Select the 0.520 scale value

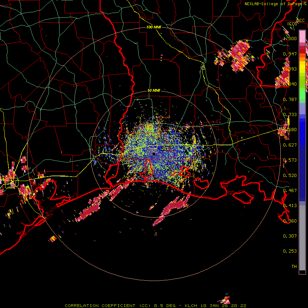click(290, 176)
